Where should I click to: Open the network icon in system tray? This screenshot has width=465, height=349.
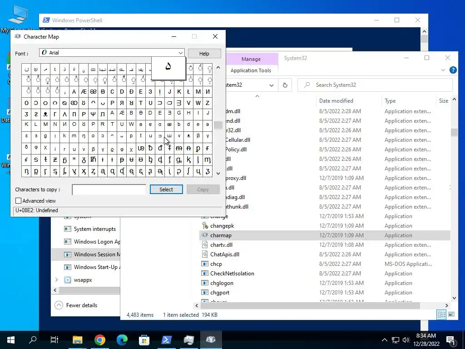click(x=396, y=340)
